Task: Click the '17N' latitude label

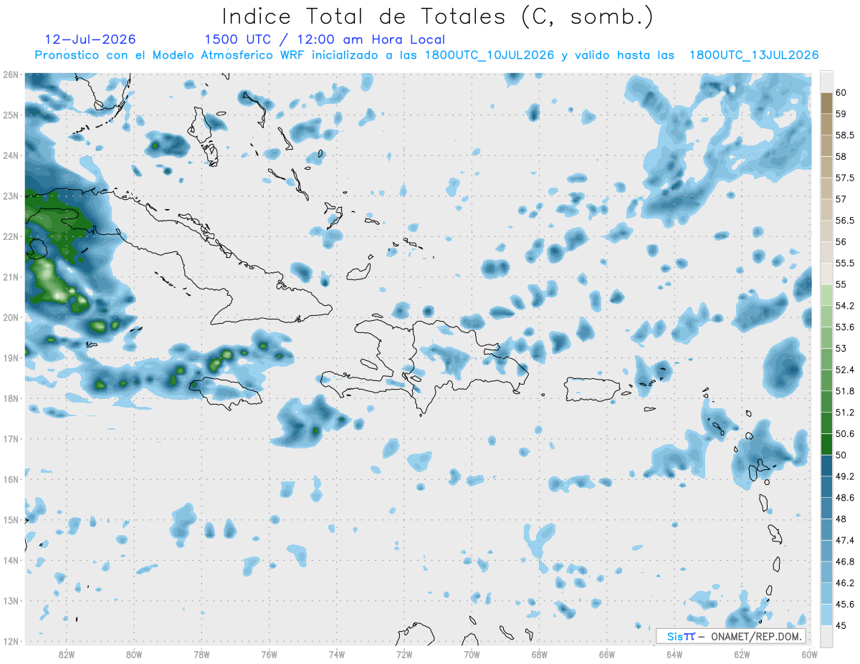Action: coord(10,439)
